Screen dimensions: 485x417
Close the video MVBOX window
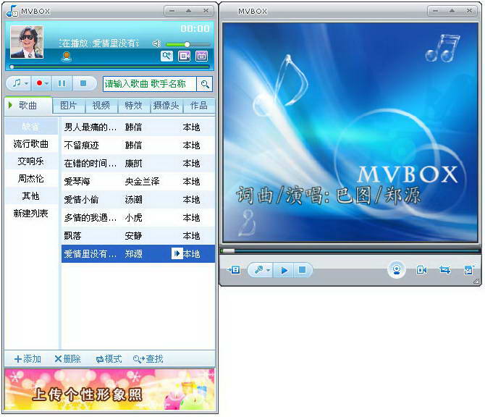pos(469,11)
